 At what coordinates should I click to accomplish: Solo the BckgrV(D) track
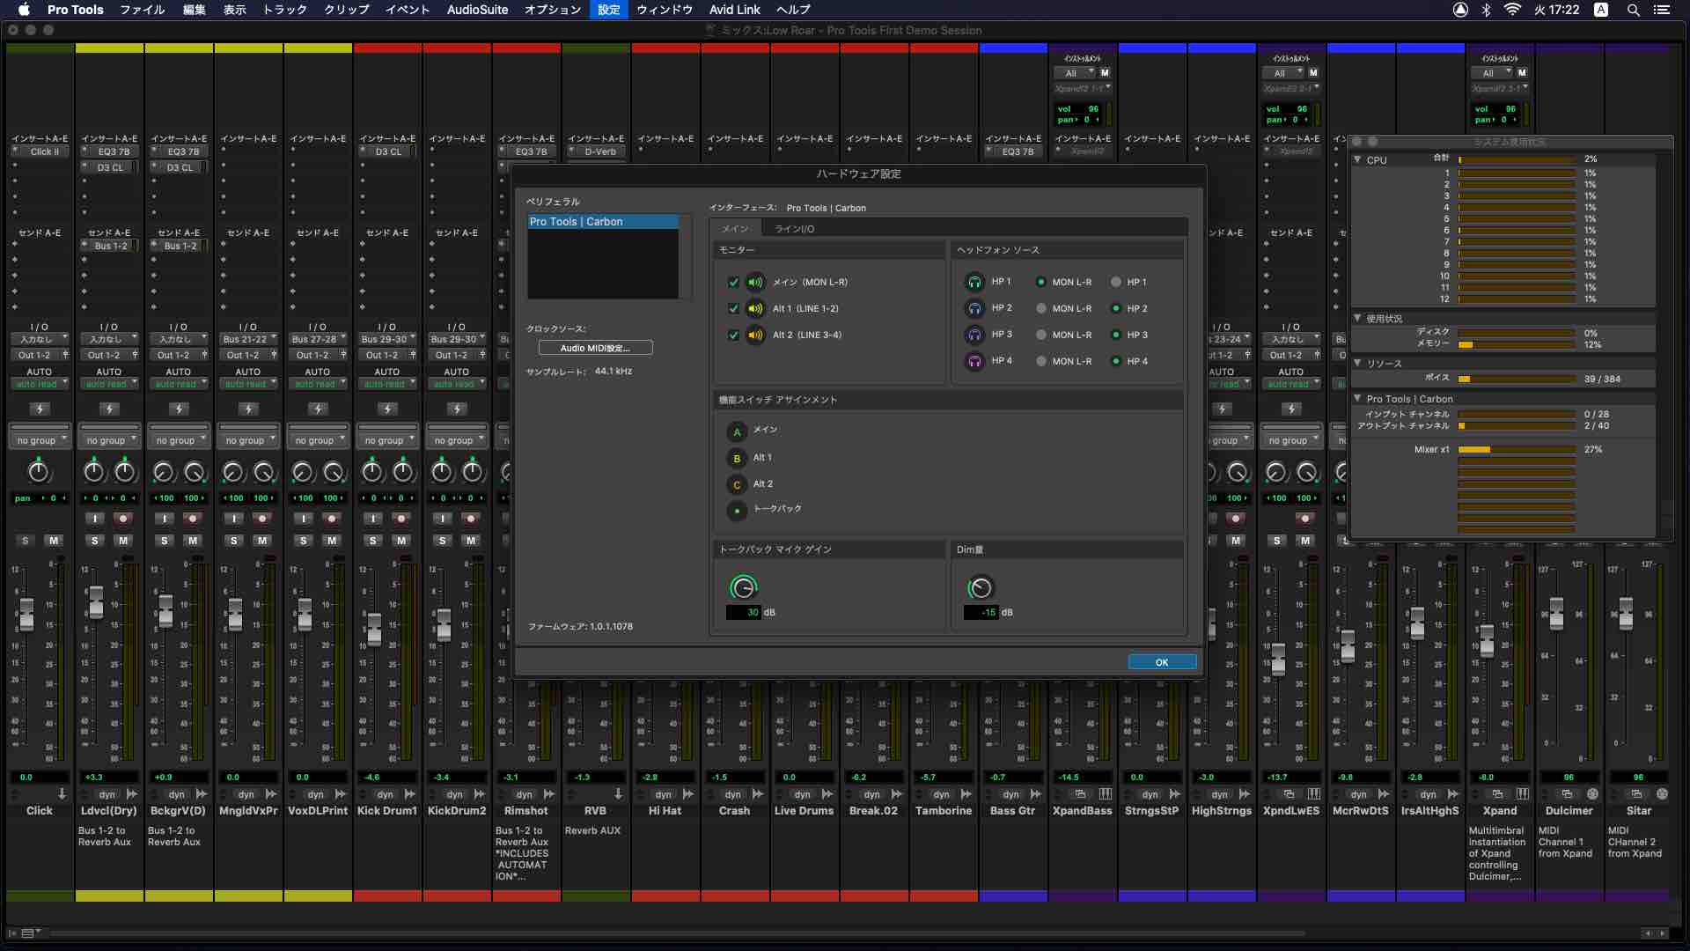coord(165,541)
